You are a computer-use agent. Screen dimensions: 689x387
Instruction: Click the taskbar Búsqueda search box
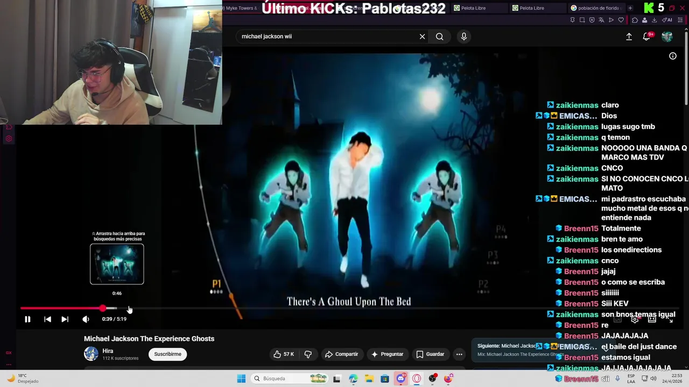click(291, 378)
